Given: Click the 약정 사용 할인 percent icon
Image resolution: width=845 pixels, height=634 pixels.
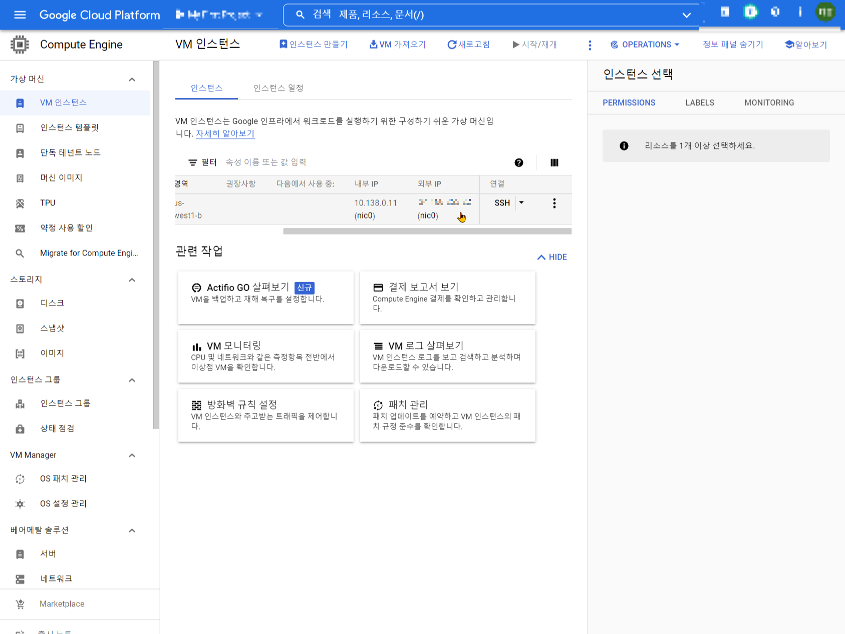Looking at the screenshot, I should pyautogui.click(x=20, y=229).
